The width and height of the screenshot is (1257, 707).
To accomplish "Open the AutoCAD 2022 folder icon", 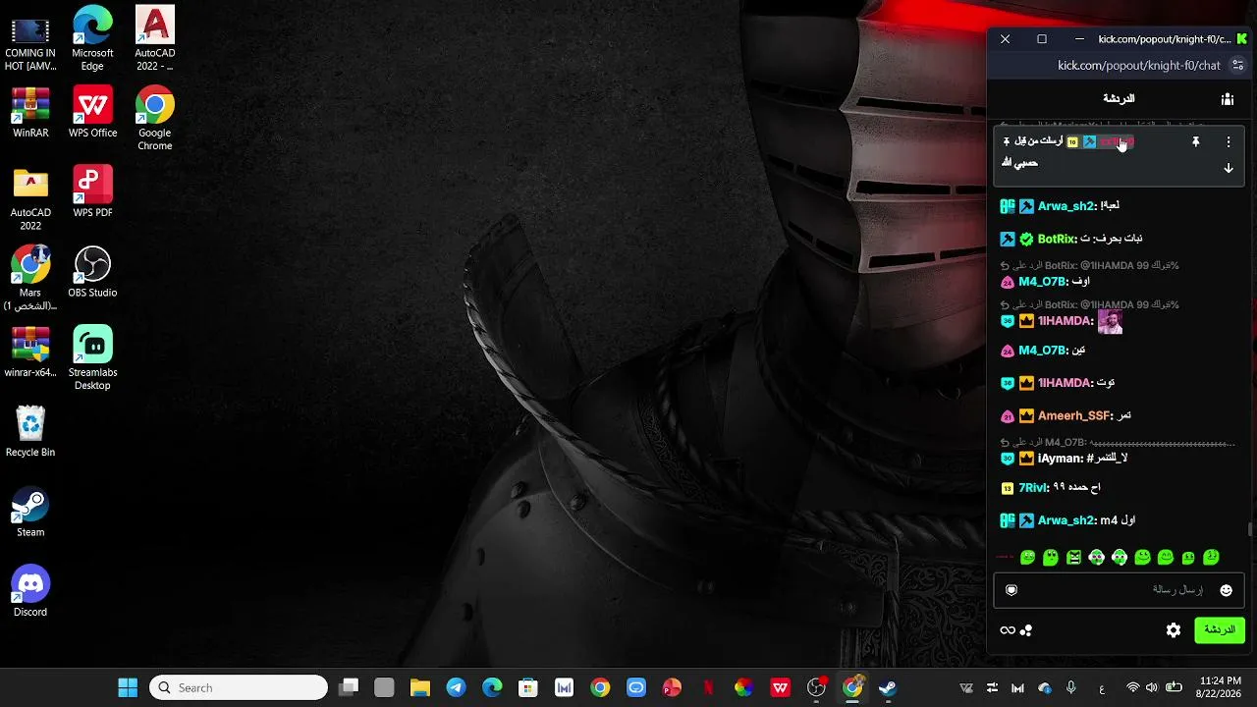I will pyautogui.click(x=30, y=199).
